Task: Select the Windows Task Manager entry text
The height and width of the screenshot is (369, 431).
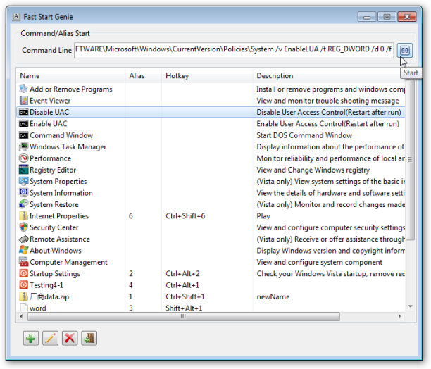Action: click(68, 147)
